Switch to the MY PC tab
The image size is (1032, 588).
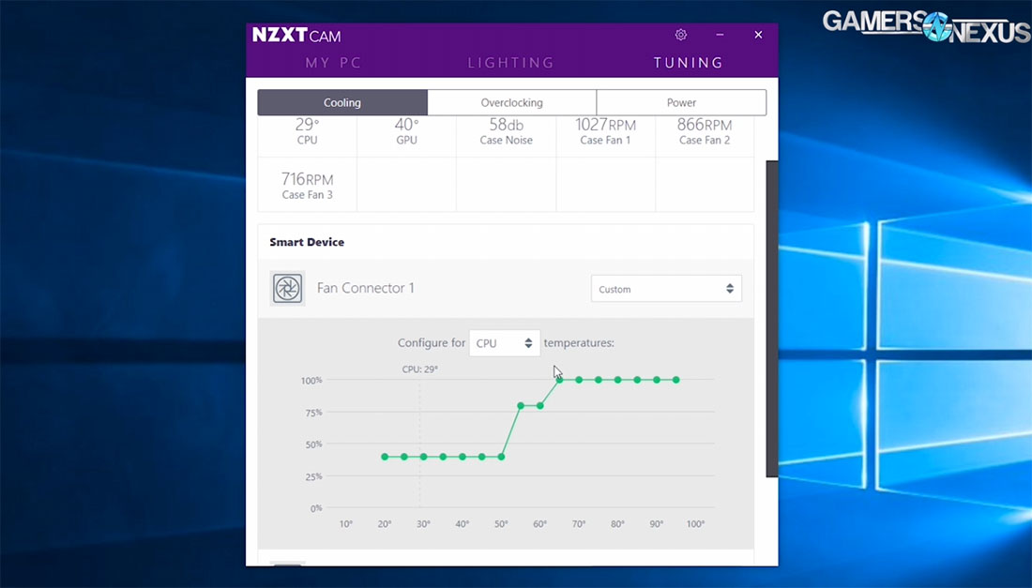point(333,62)
